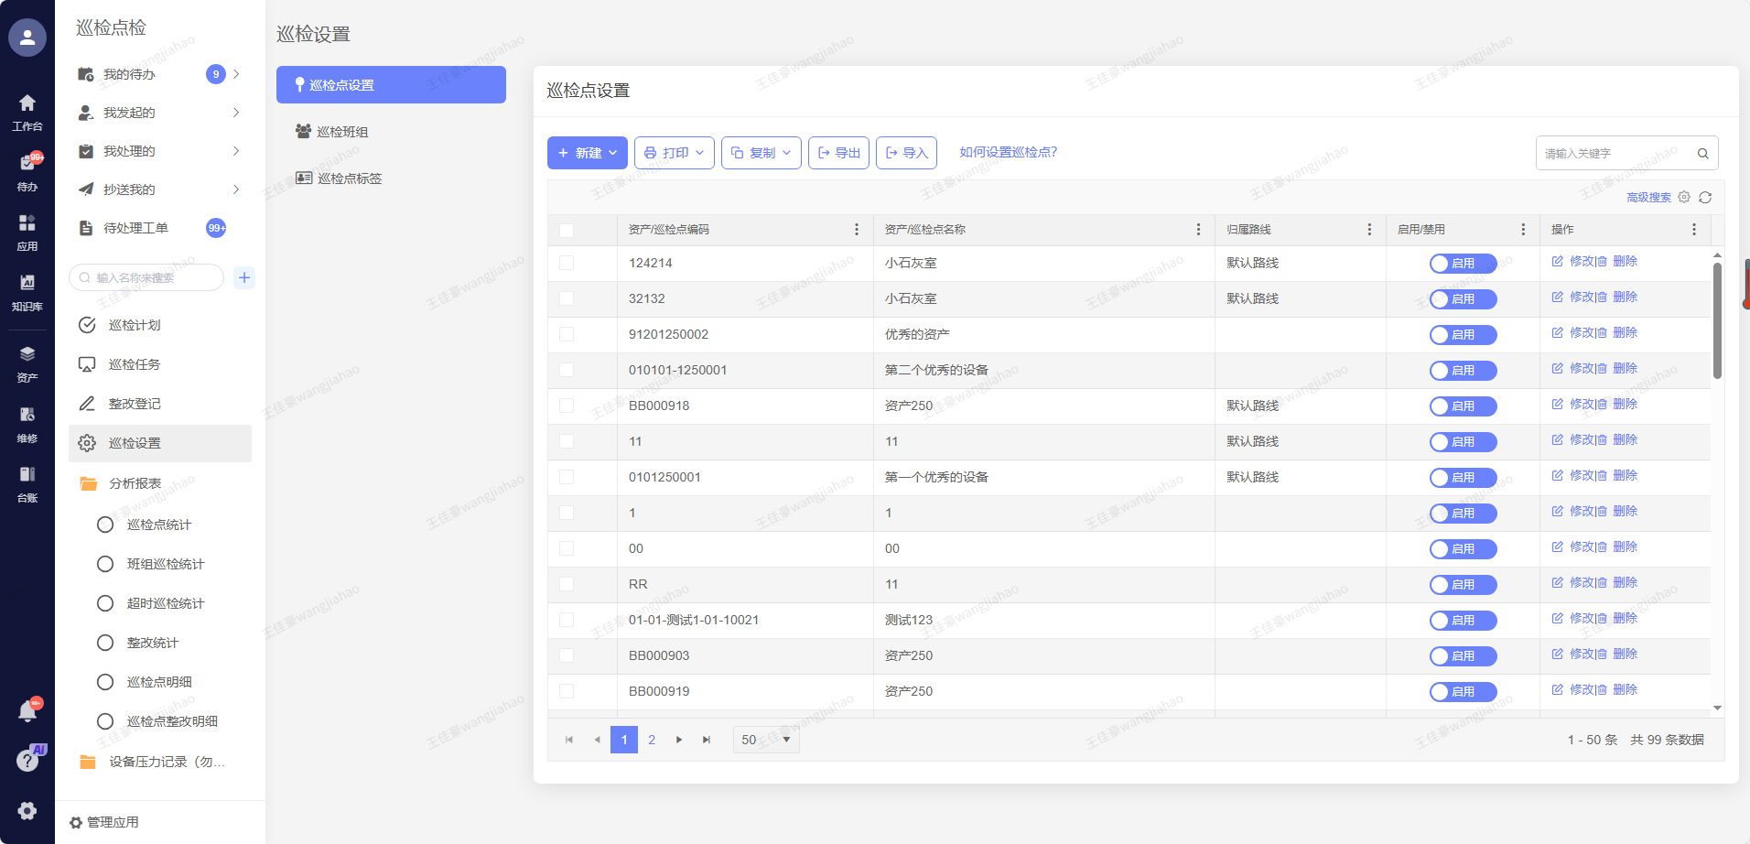The height and width of the screenshot is (844, 1750).
Task: Open the 知识库 sidebar icon
Action: tap(27, 291)
